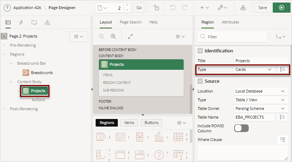
Task: Select Page 2: Projects tree node
Action: (x=23, y=36)
